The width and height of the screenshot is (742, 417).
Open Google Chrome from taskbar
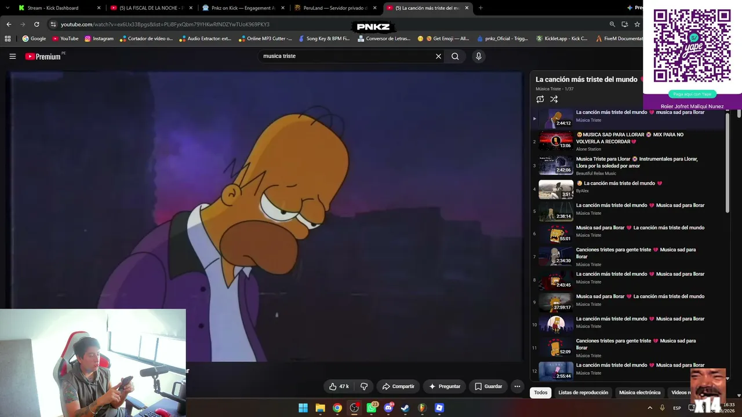[x=337, y=408]
